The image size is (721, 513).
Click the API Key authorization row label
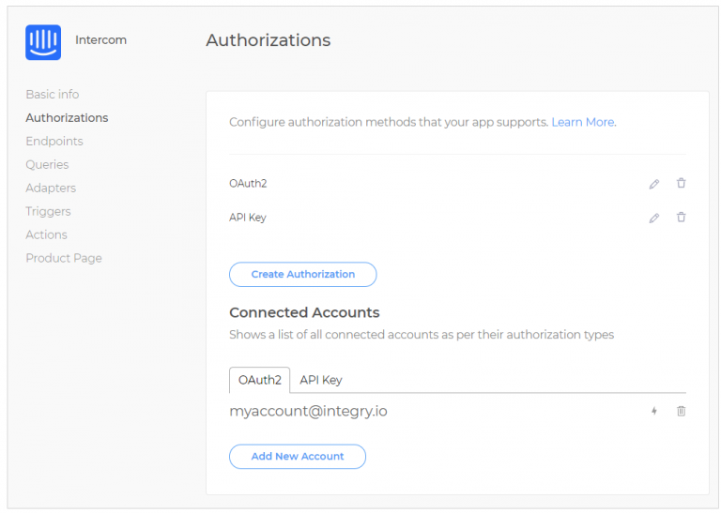click(x=248, y=218)
